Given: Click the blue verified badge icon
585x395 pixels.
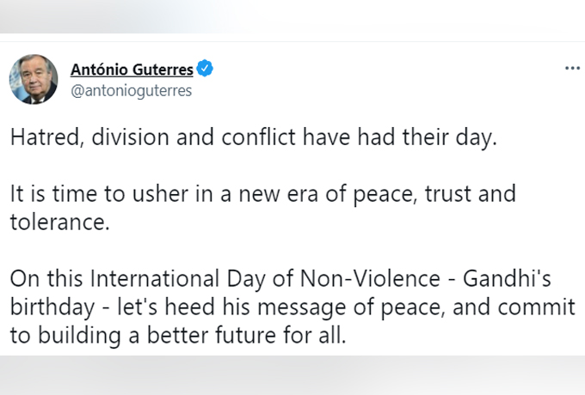Looking at the screenshot, I should [205, 69].
